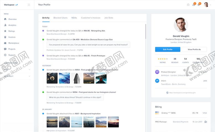Open Ratings via the star icon
Viewport: 215px width, 132px height.
pos(5,31)
